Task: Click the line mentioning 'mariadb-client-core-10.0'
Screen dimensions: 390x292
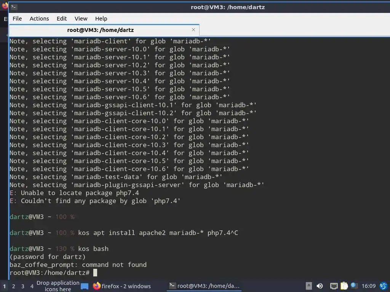Action: [x=129, y=121]
